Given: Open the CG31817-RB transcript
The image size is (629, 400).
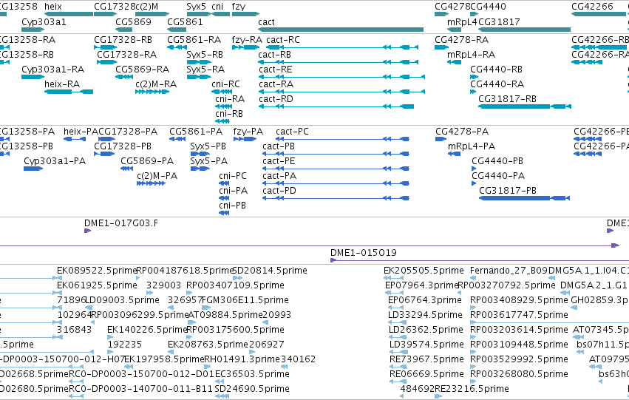Looking at the screenshot, I should pyautogui.click(x=525, y=106).
